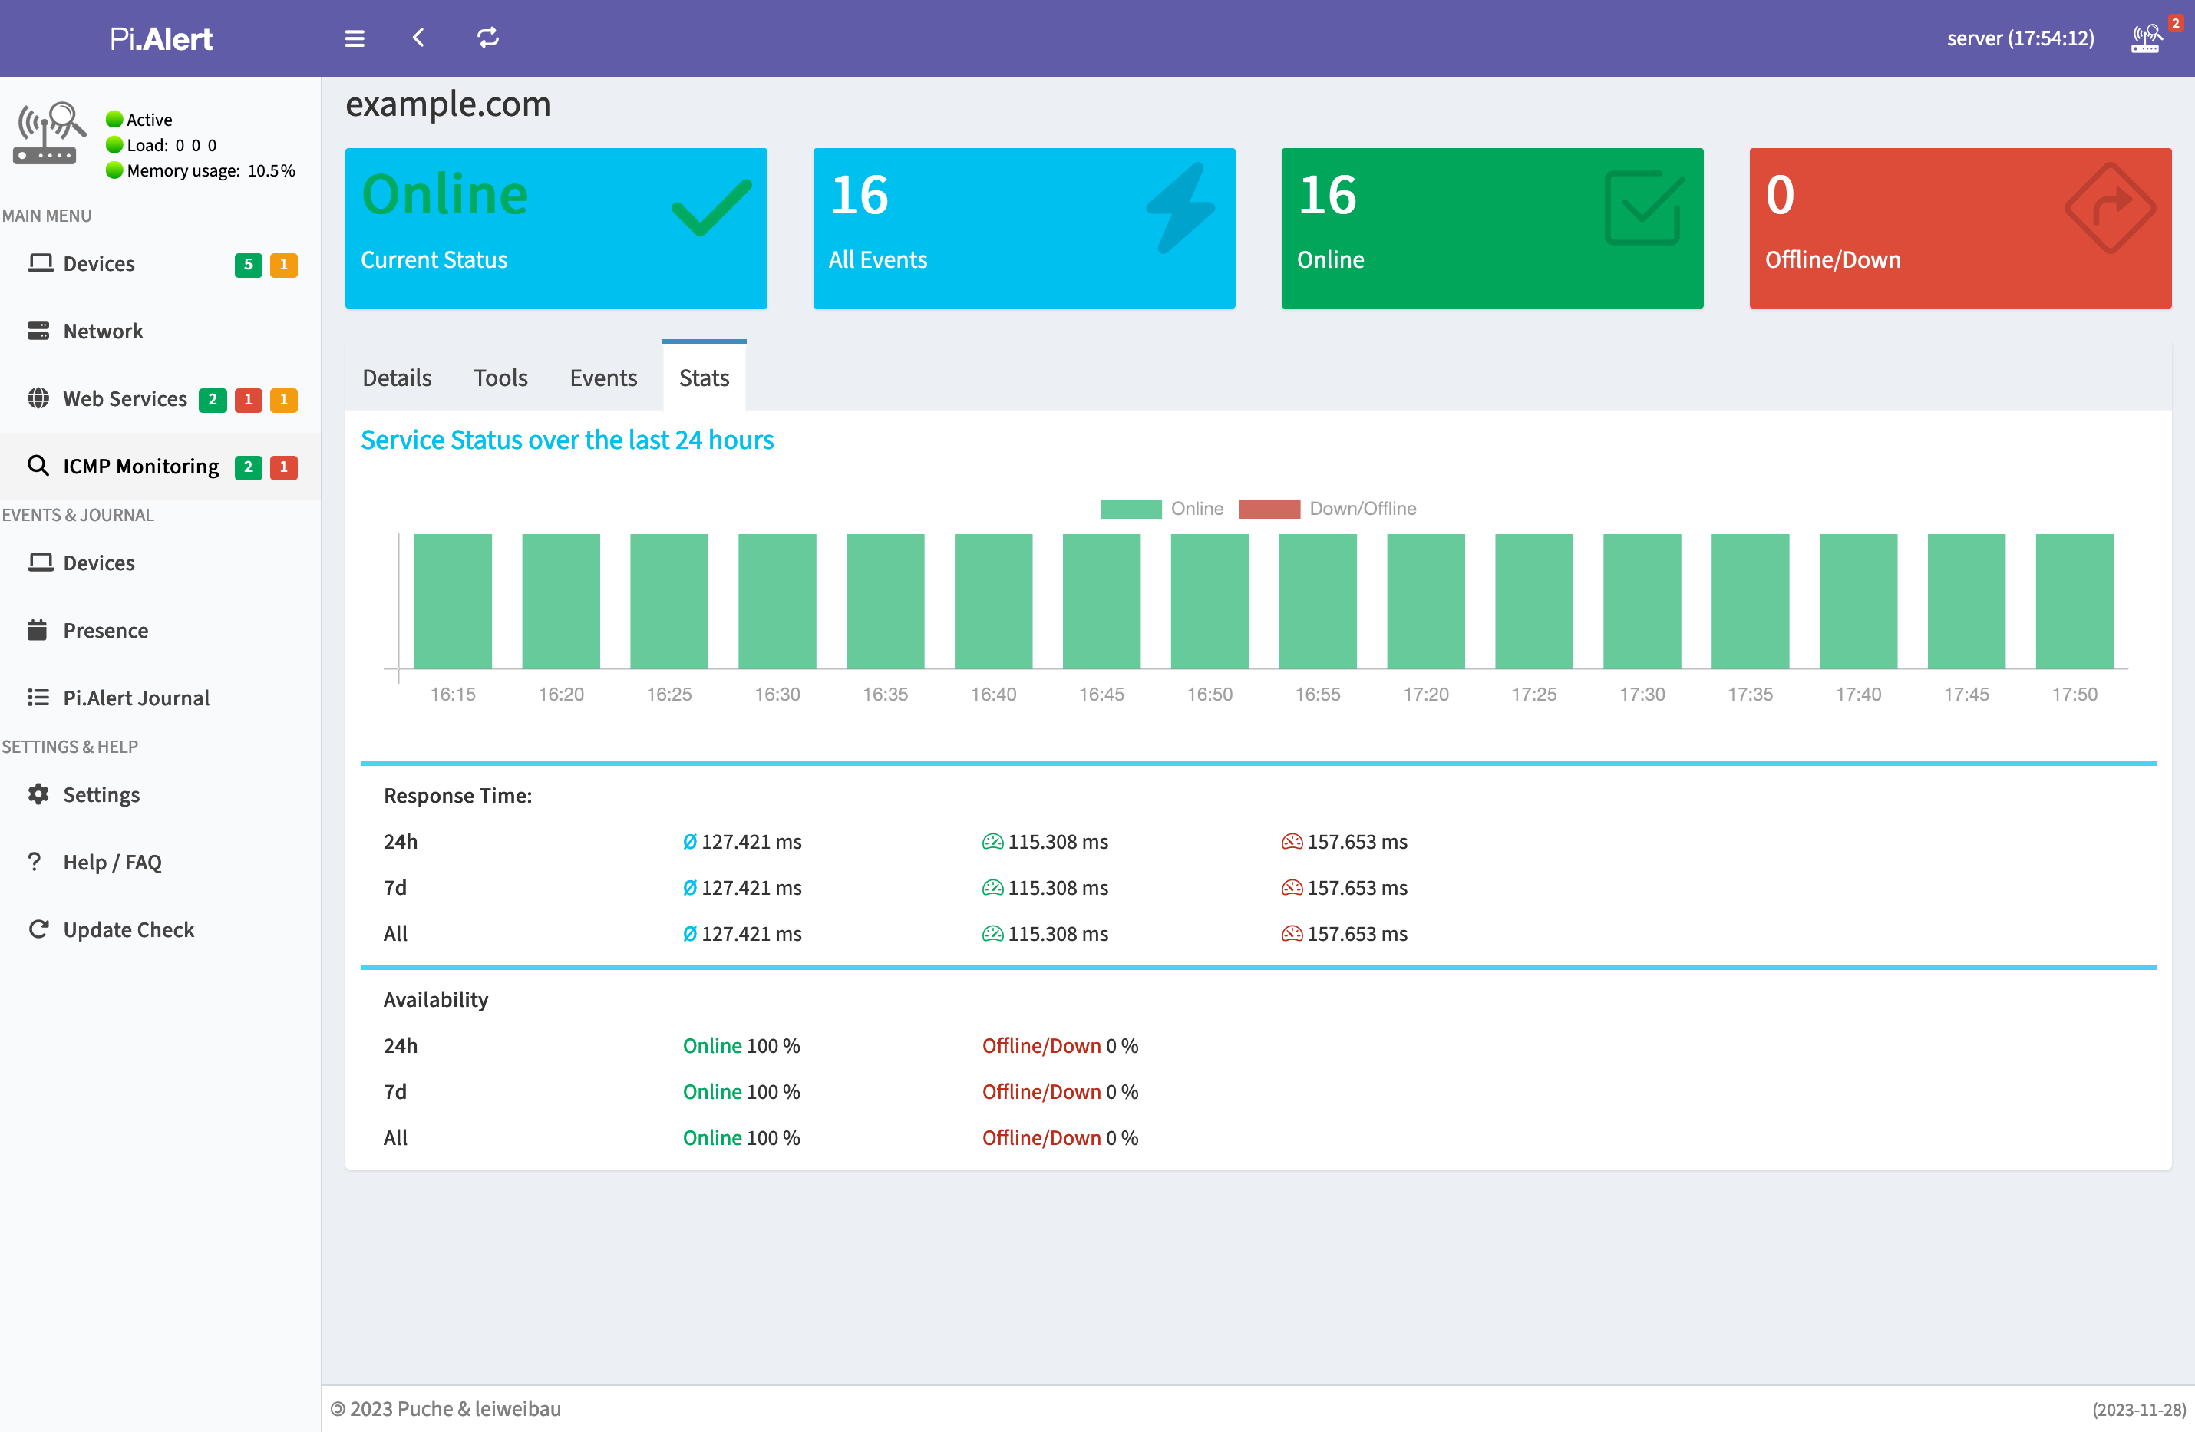Open the Pi.Alert Journal entry

tap(136, 696)
